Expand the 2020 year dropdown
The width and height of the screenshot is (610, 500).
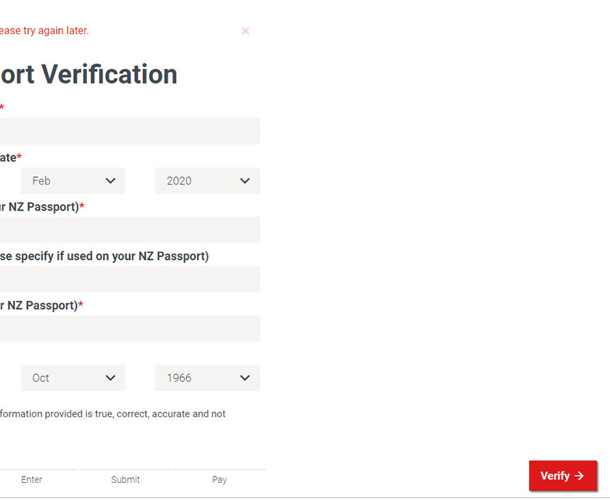click(x=207, y=181)
